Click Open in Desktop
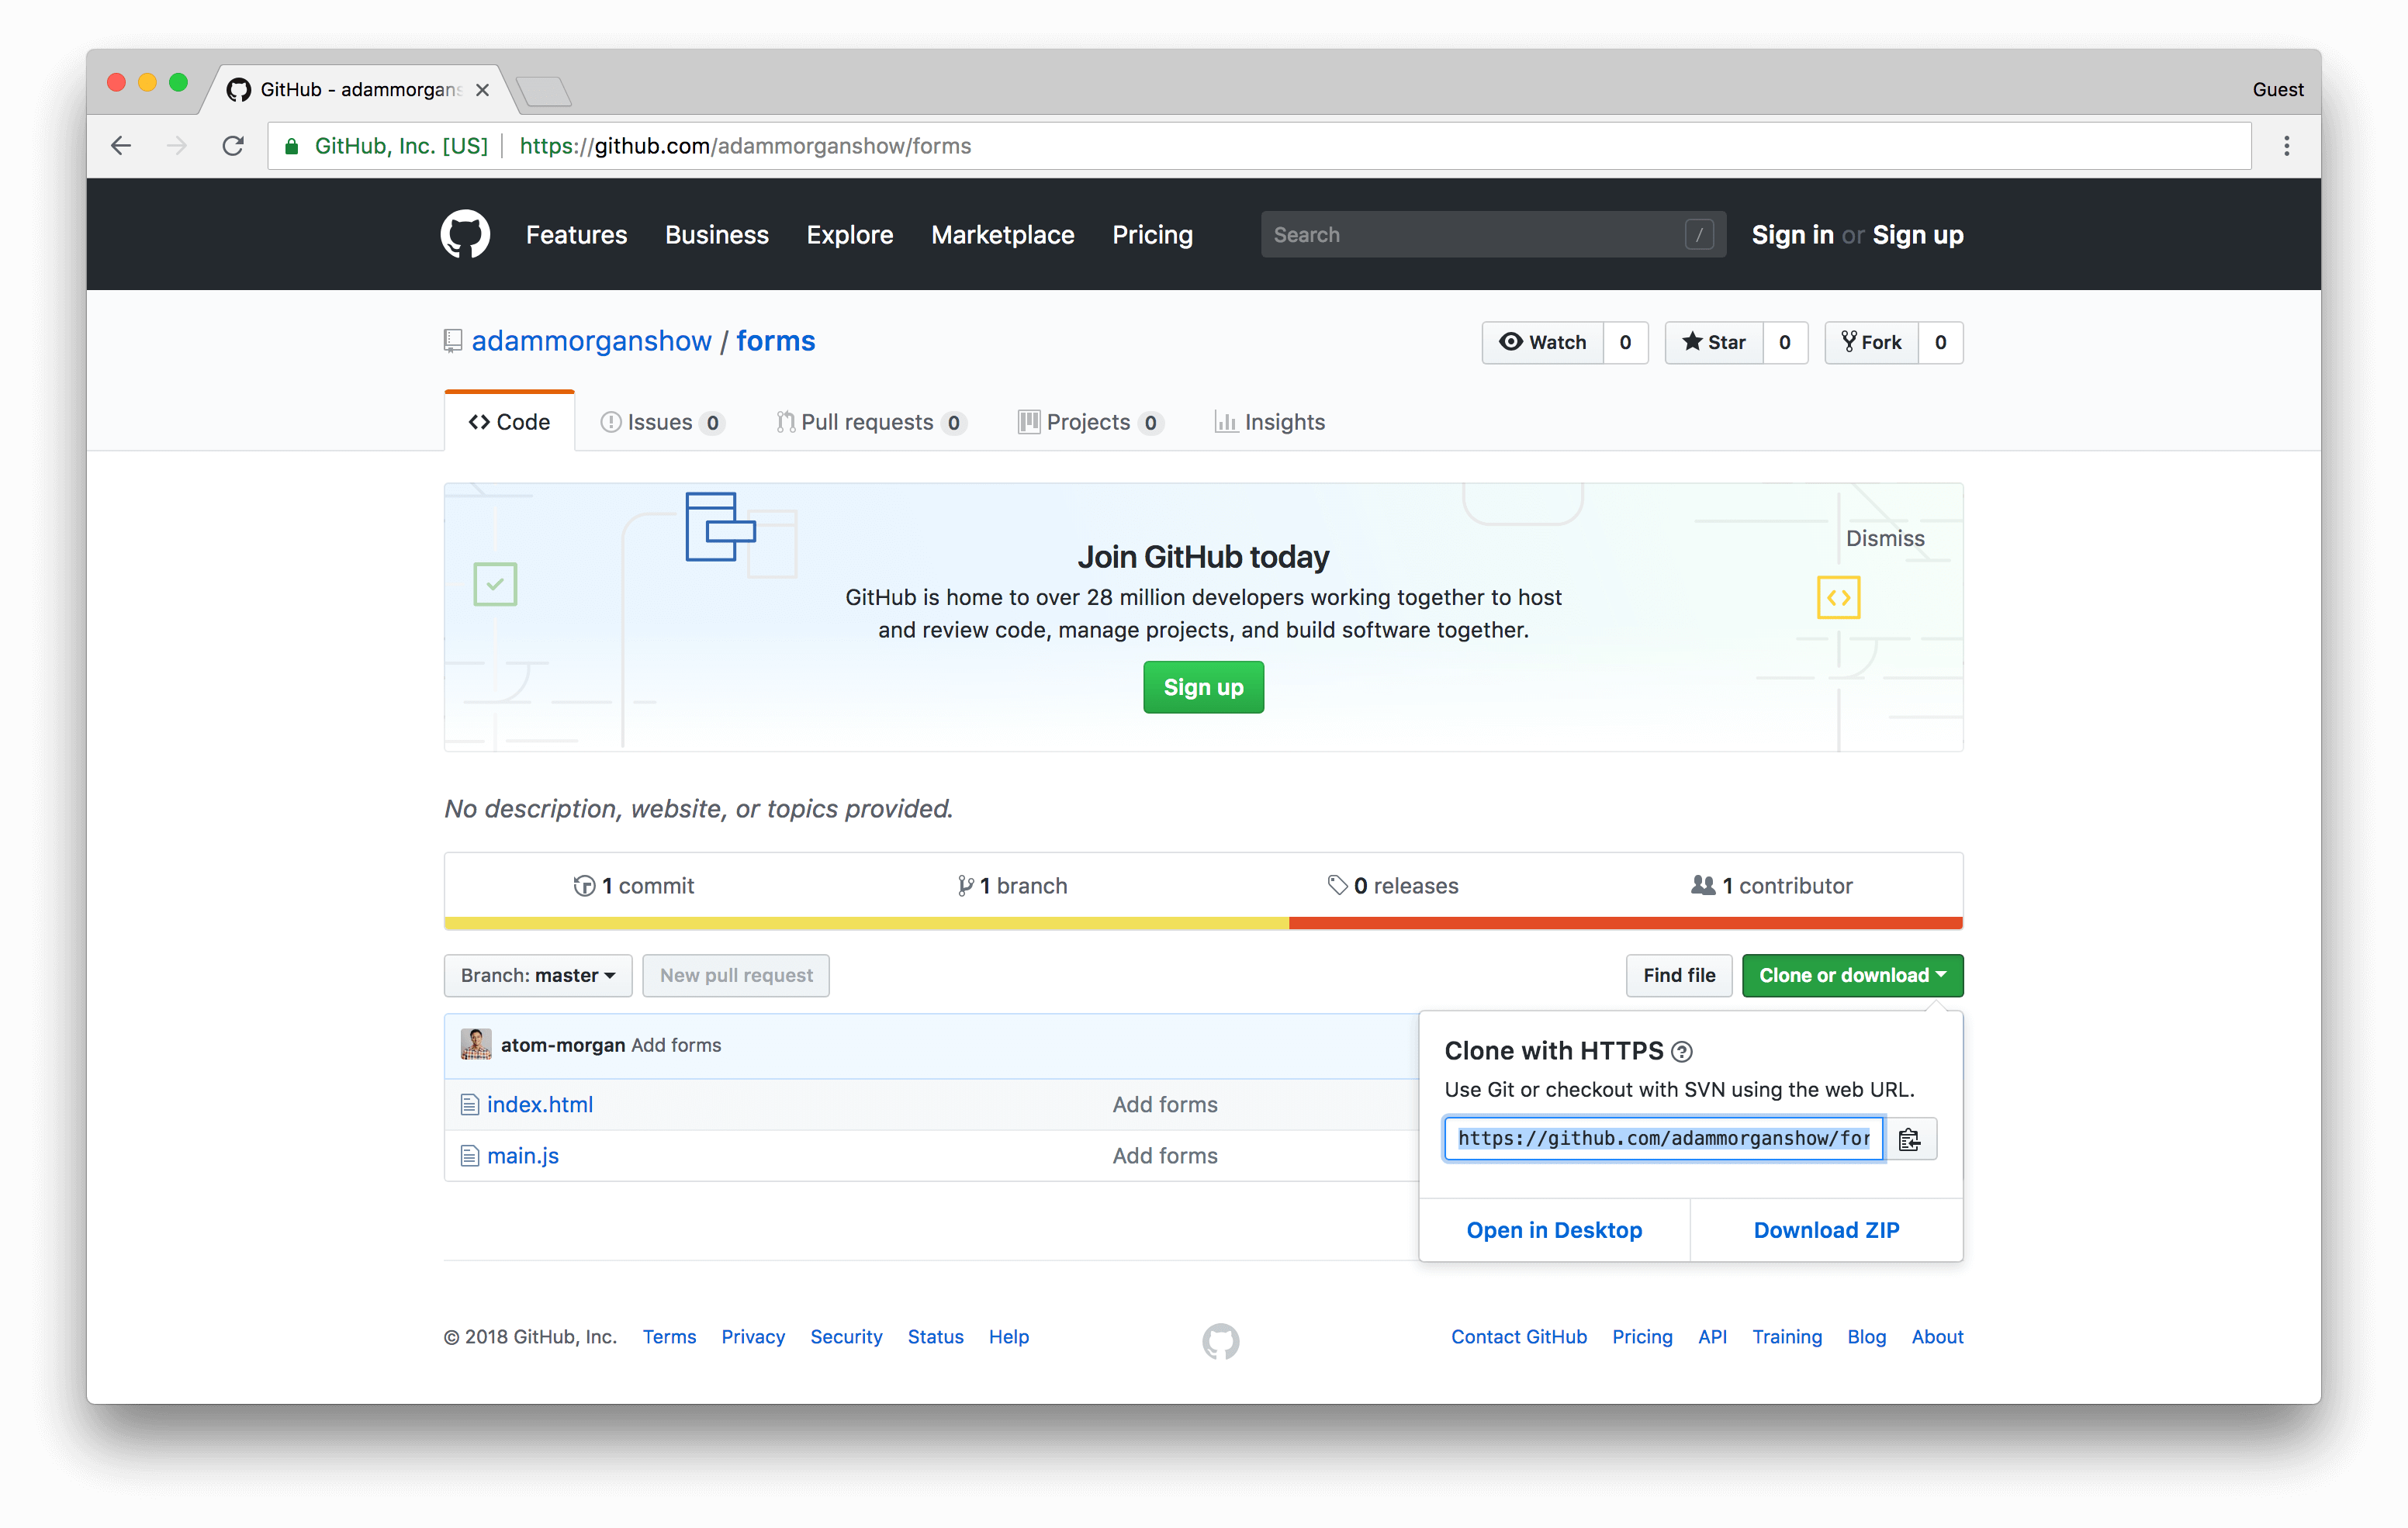 pos(1554,1230)
